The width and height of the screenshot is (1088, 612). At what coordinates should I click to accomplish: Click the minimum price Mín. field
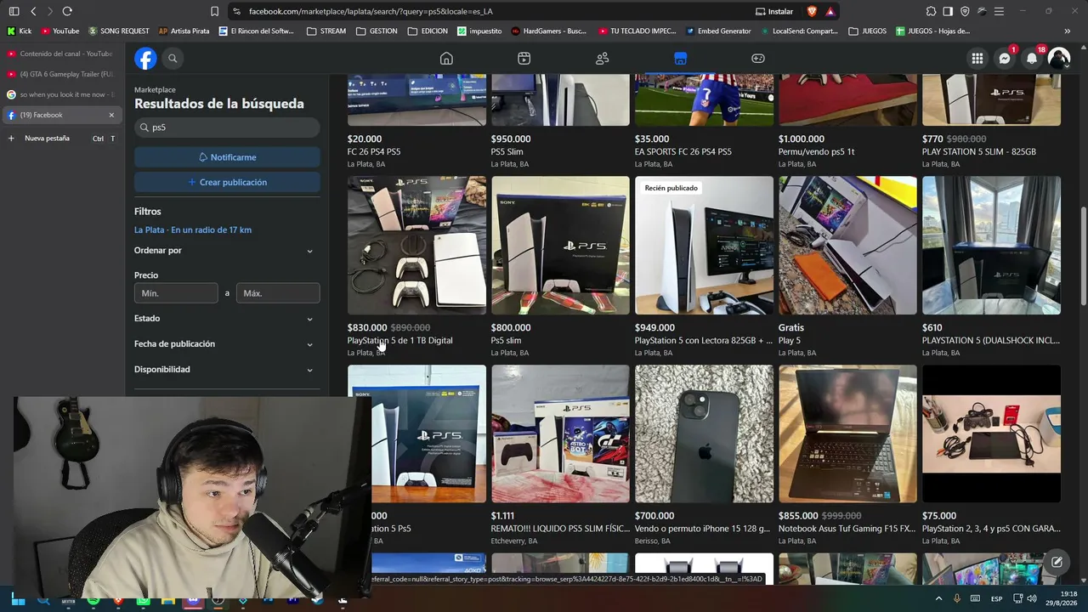(176, 293)
